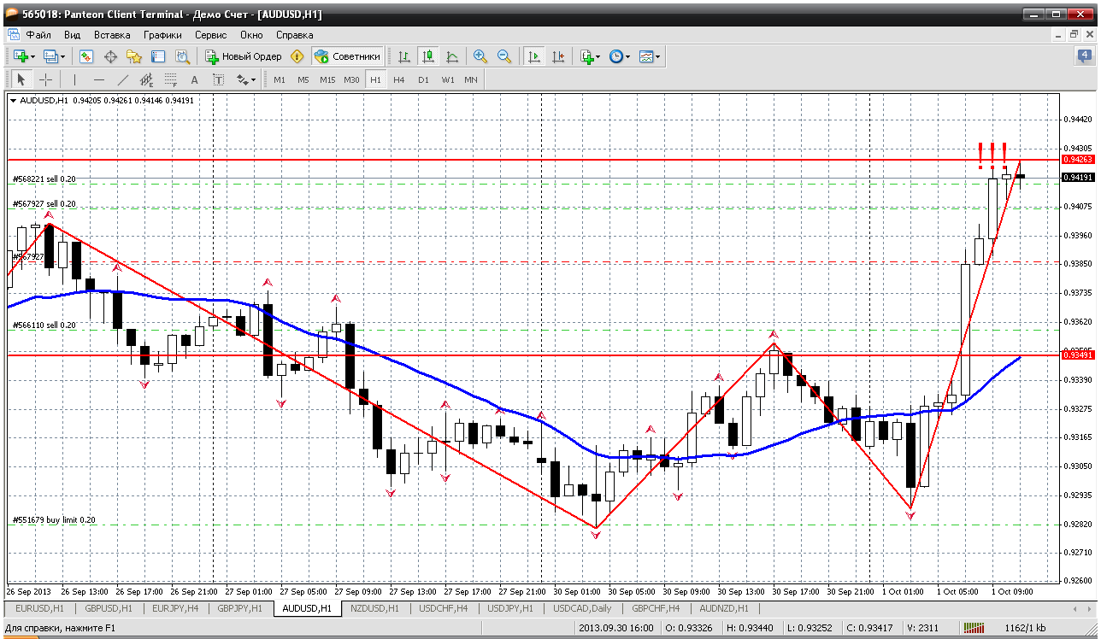Switch to the EURUSD,H1 chart tab
This screenshot has width=1101, height=639.
39,608
